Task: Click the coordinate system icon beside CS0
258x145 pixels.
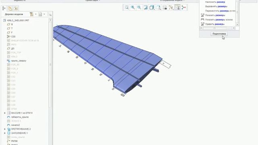Action: tap(8, 37)
